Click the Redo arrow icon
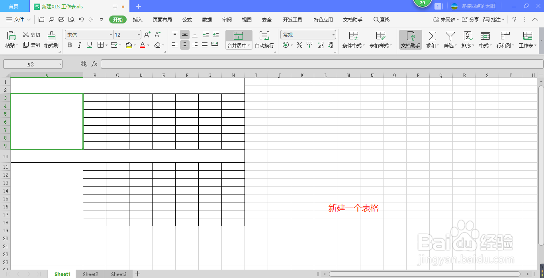This screenshot has height=278, width=544. 91,19
